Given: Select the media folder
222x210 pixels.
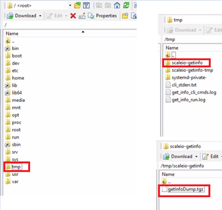Looking at the screenshot, I should [15, 100].
